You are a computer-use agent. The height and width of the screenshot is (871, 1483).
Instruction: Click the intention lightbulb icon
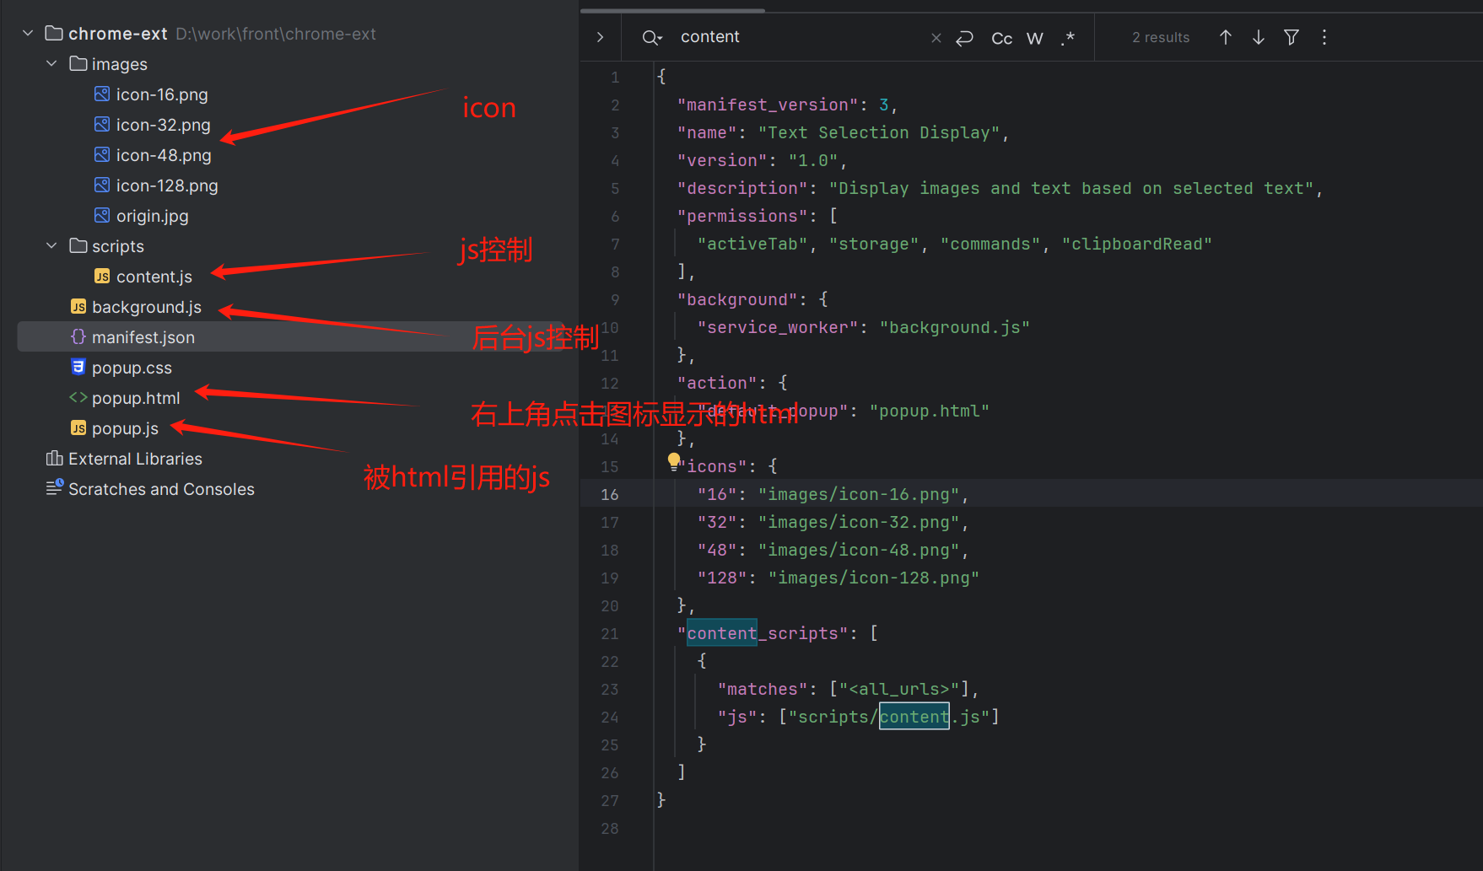pos(674,460)
